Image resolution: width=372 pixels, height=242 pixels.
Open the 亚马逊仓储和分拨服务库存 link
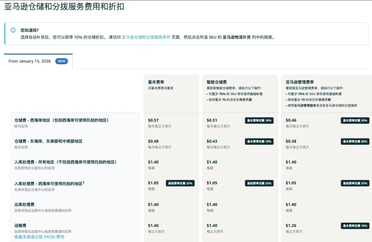pyautogui.click(x=146, y=37)
